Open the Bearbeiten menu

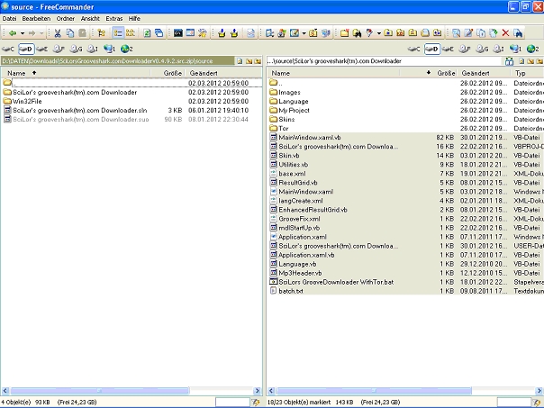click(36, 19)
